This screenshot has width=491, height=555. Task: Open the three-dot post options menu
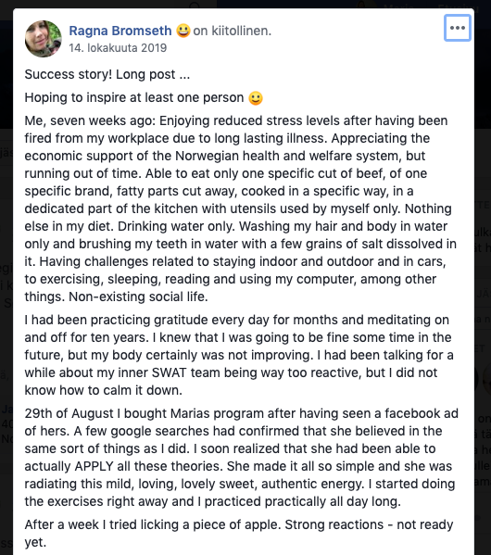458,28
